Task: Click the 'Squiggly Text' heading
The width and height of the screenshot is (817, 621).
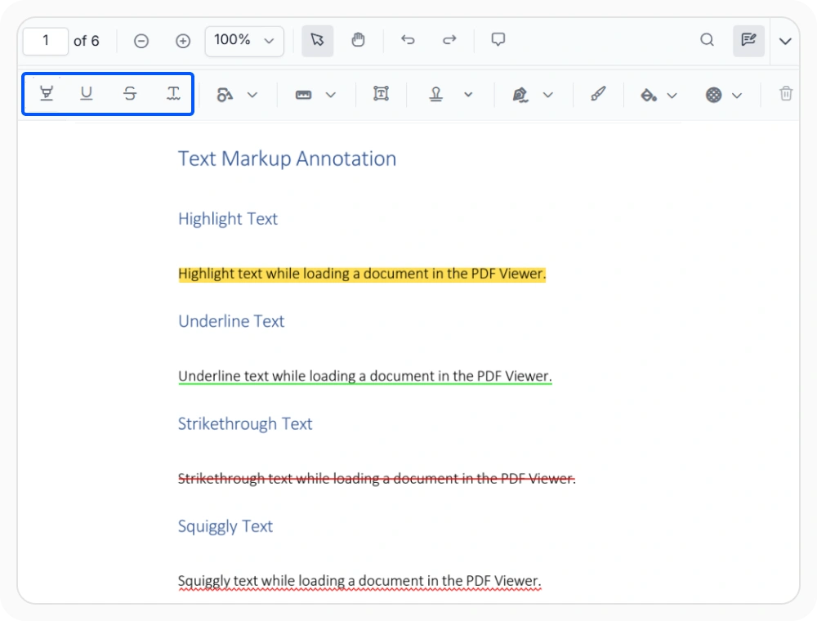Action: tap(225, 527)
